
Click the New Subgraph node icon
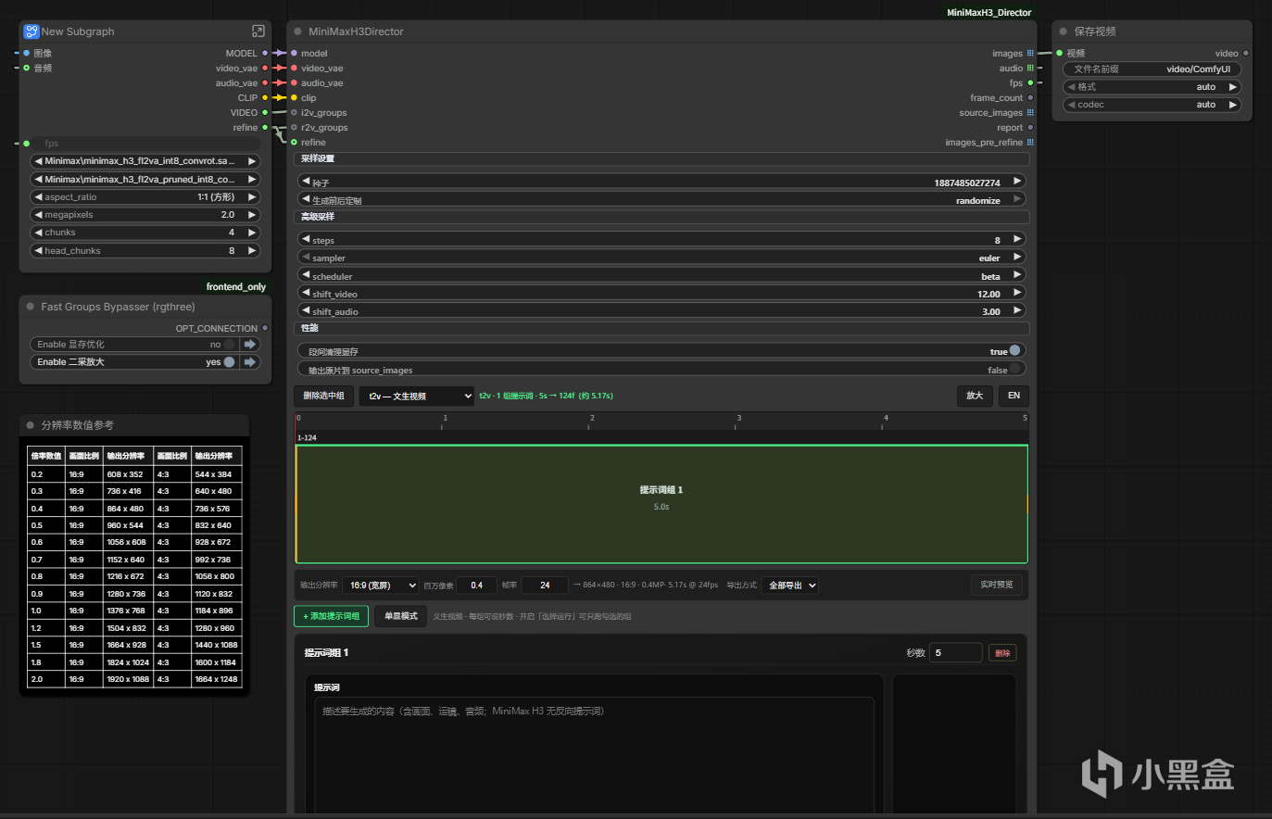31,31
